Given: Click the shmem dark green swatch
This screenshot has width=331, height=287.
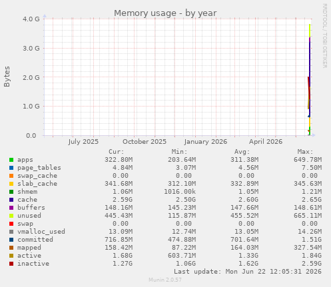Looking at the screenshot, I should tap(11, 192).
